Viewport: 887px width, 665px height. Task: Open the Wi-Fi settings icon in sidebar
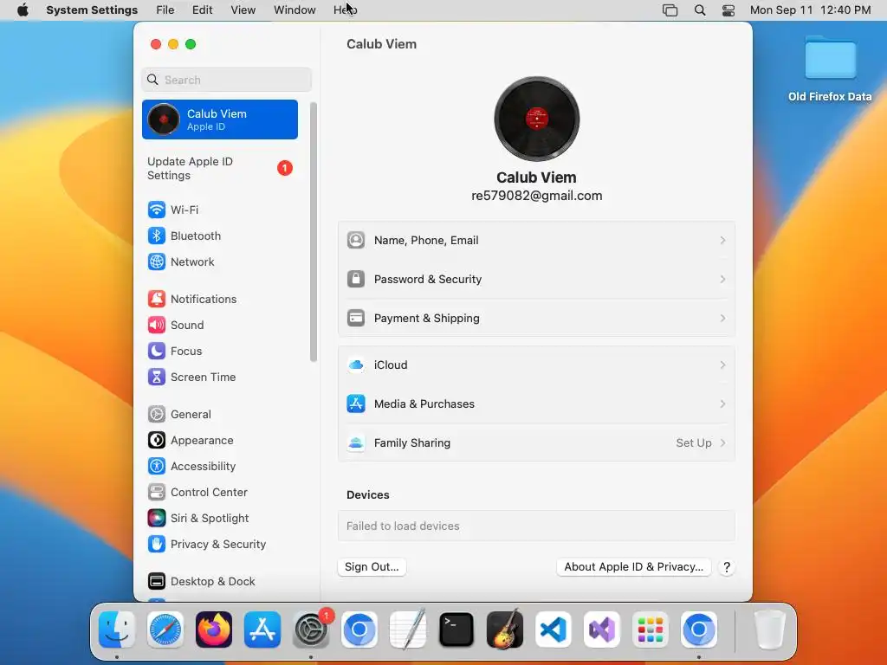[x=157, y=210]
